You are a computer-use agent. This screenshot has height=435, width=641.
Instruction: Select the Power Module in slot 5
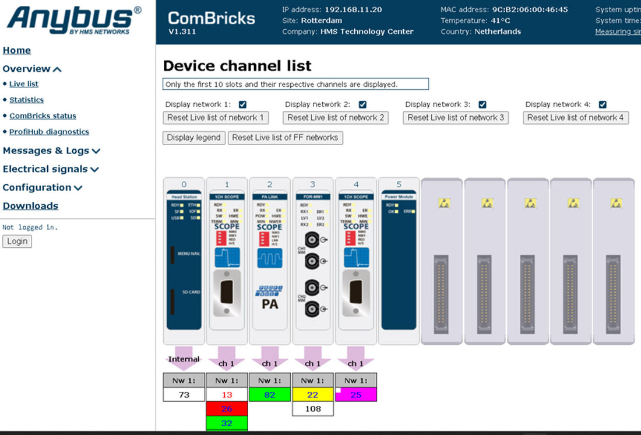[399, 259]
